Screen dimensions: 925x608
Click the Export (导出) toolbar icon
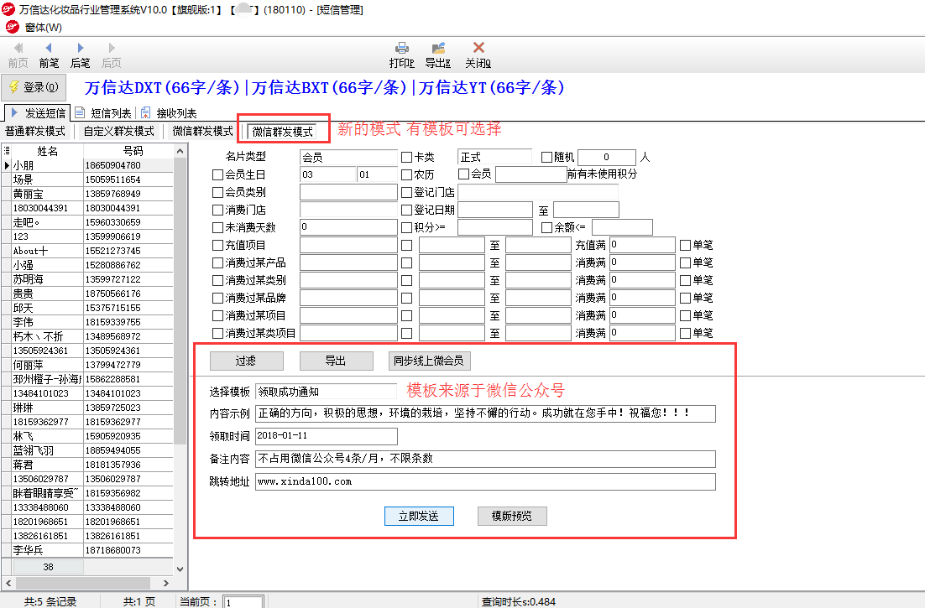[x=437, y=49]
